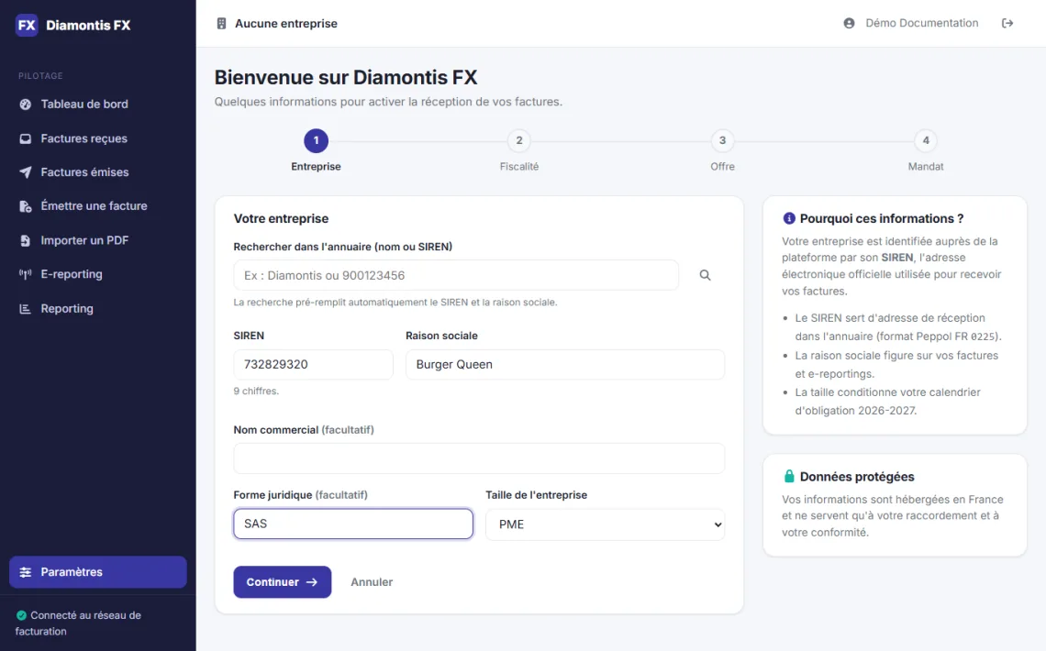
Task: Click the FX logo icon
Action: 27,26
